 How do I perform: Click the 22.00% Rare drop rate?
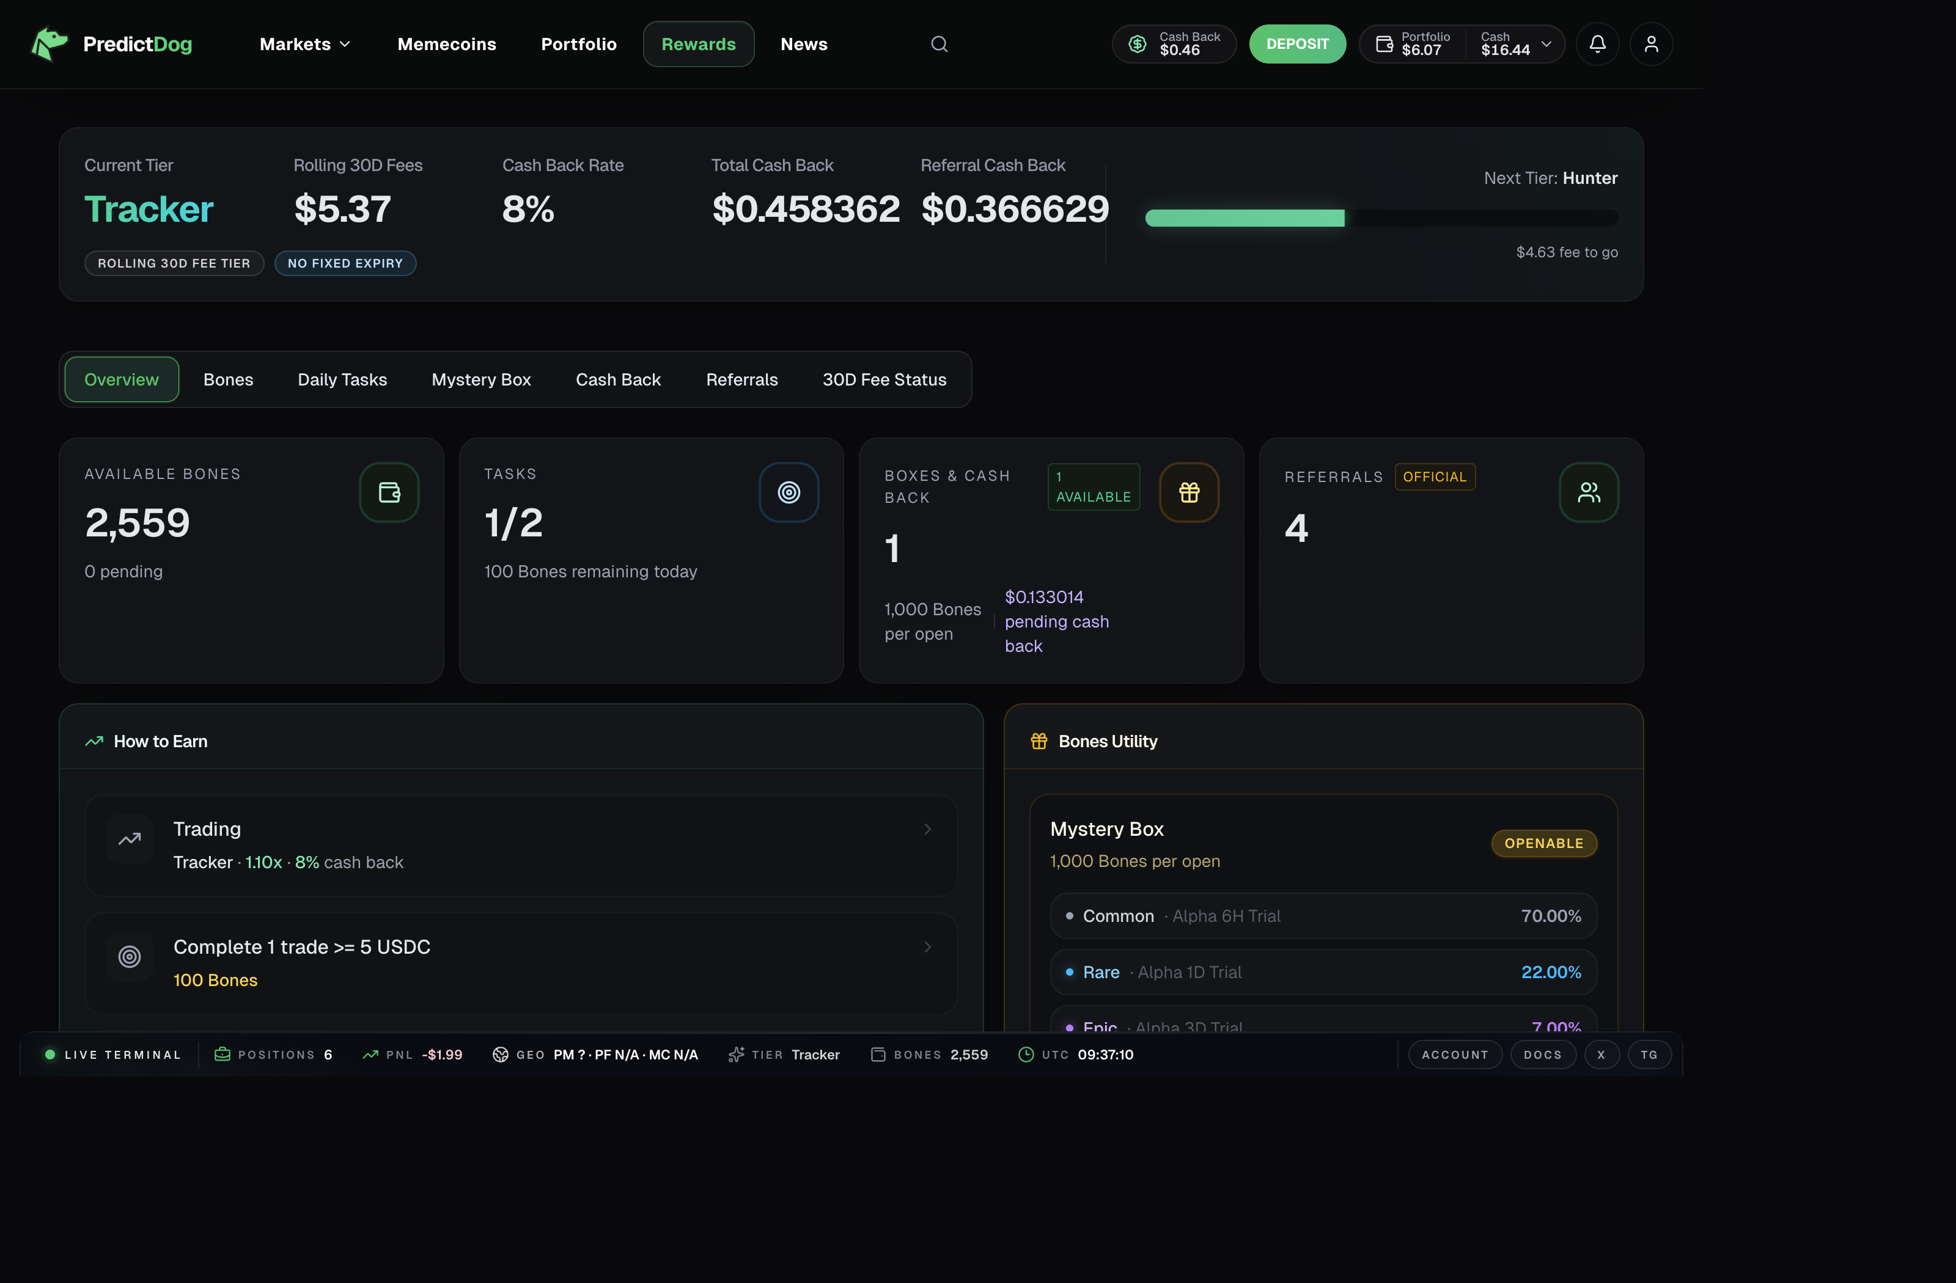click(1551, 973)
